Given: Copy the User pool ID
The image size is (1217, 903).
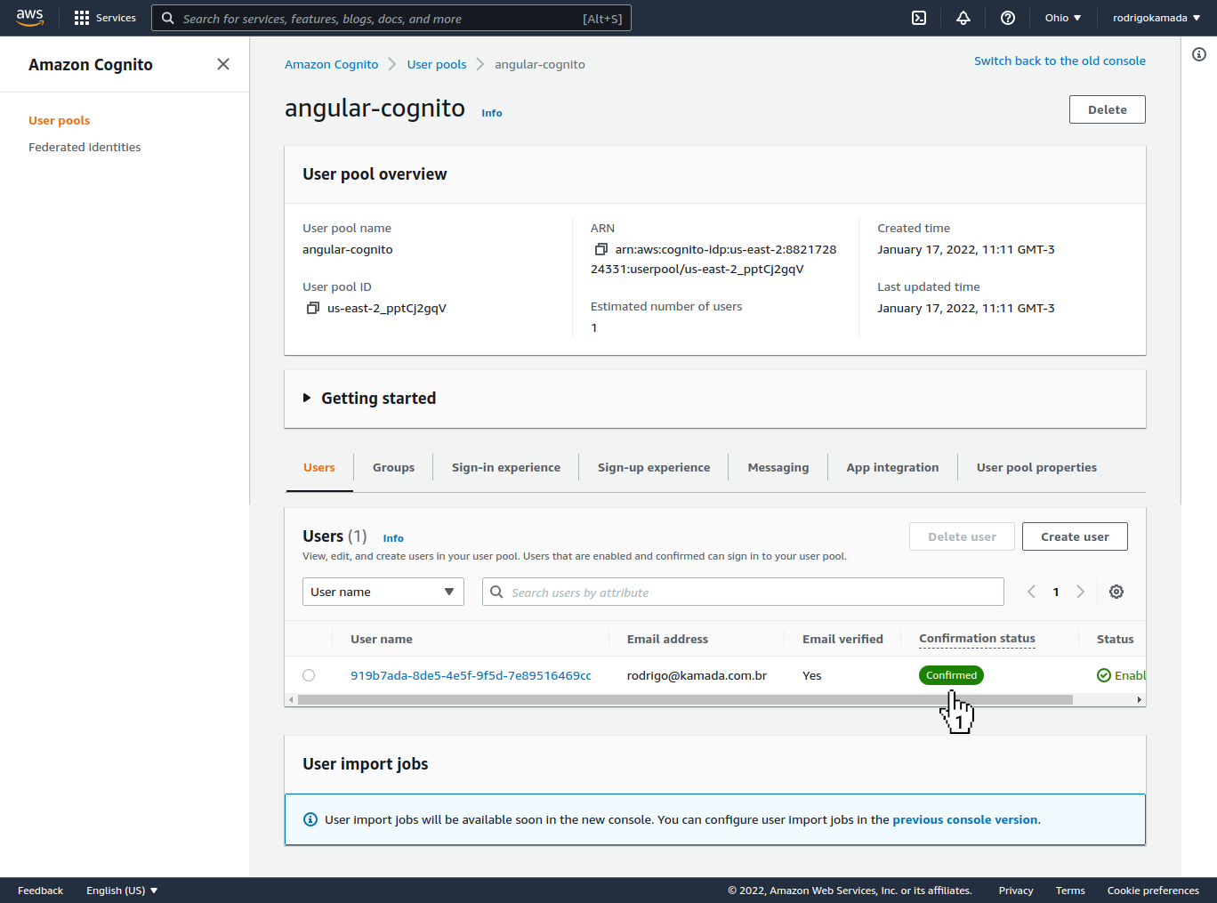Looking at the screenshot, I should (312, 308).
